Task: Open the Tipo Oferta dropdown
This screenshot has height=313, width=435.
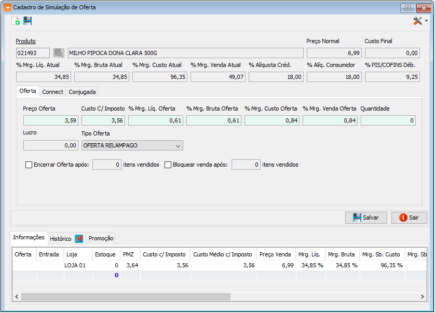Action: (x=132, y=145)
